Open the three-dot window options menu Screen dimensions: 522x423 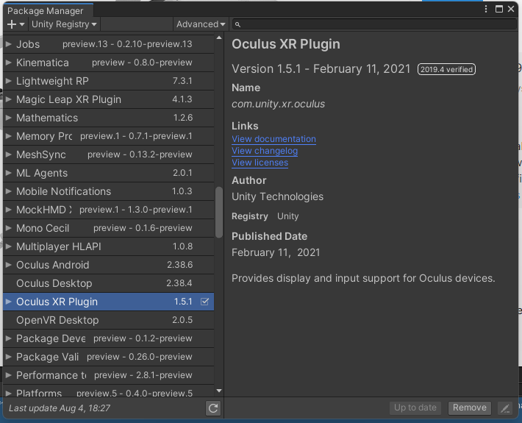point(486,9)
